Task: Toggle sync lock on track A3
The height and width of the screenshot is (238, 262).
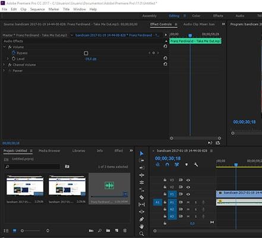Action: tap(181, 217)
